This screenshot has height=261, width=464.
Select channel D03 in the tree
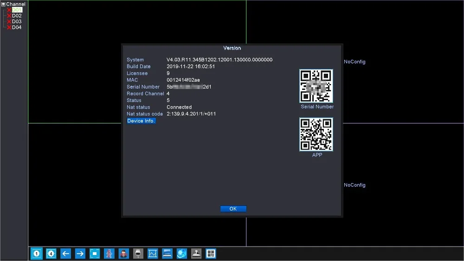pos(17,22)
